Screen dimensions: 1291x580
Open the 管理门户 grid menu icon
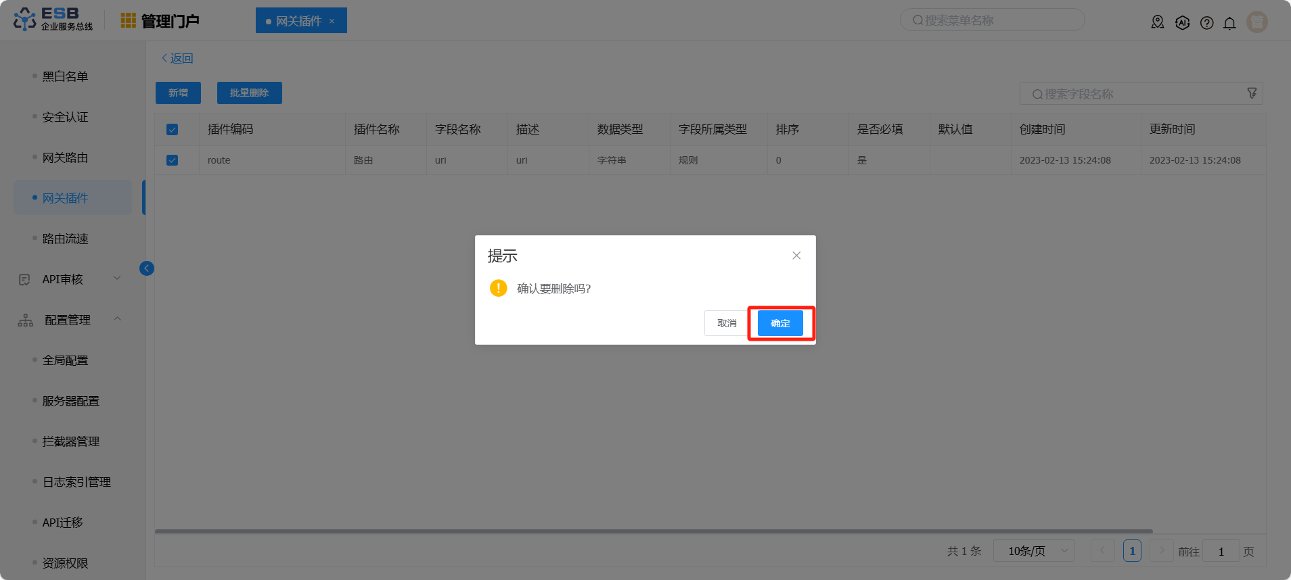128,21
